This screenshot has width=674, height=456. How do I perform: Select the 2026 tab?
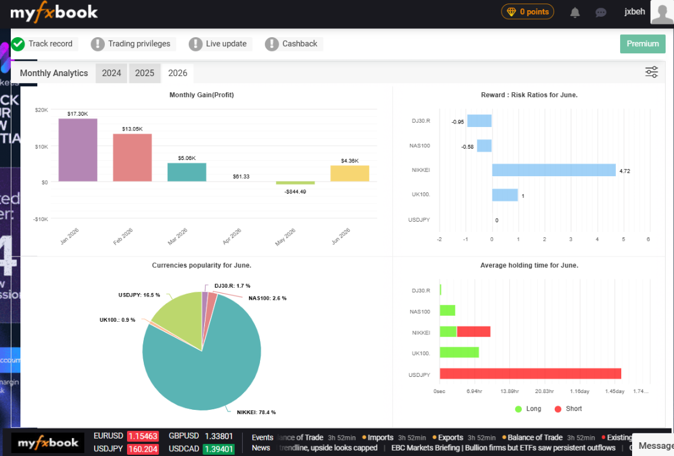pos(177,73)
